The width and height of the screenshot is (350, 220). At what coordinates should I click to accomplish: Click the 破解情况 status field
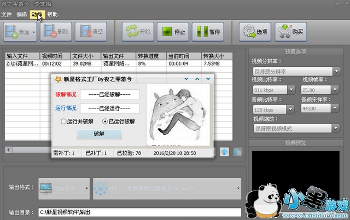click(109, 95)
